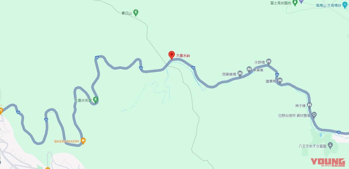This screenshot has height=169, width=349.
Task: Click the 八王子あずさ霊園 place label
Action: [x=312, y=146]
